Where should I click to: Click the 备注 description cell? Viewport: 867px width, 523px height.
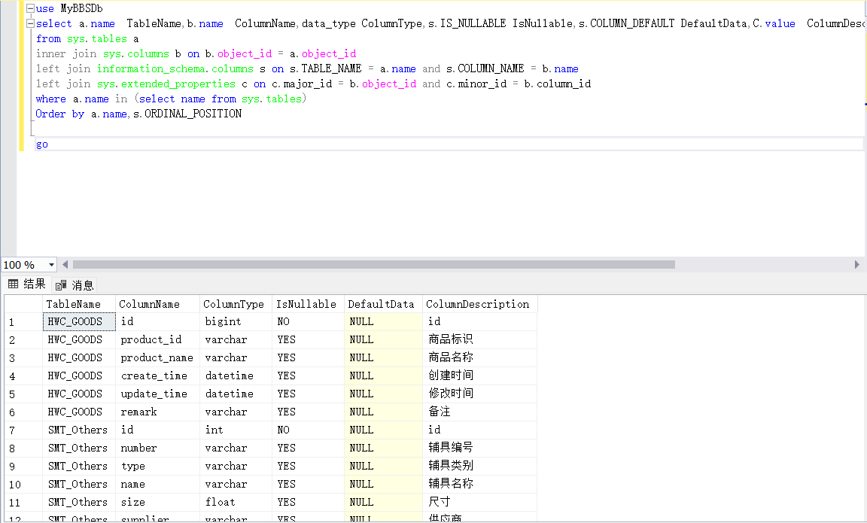[x=480, y=412]
